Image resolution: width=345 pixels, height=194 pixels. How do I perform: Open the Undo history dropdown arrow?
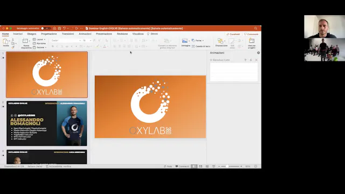click(68, 29)
